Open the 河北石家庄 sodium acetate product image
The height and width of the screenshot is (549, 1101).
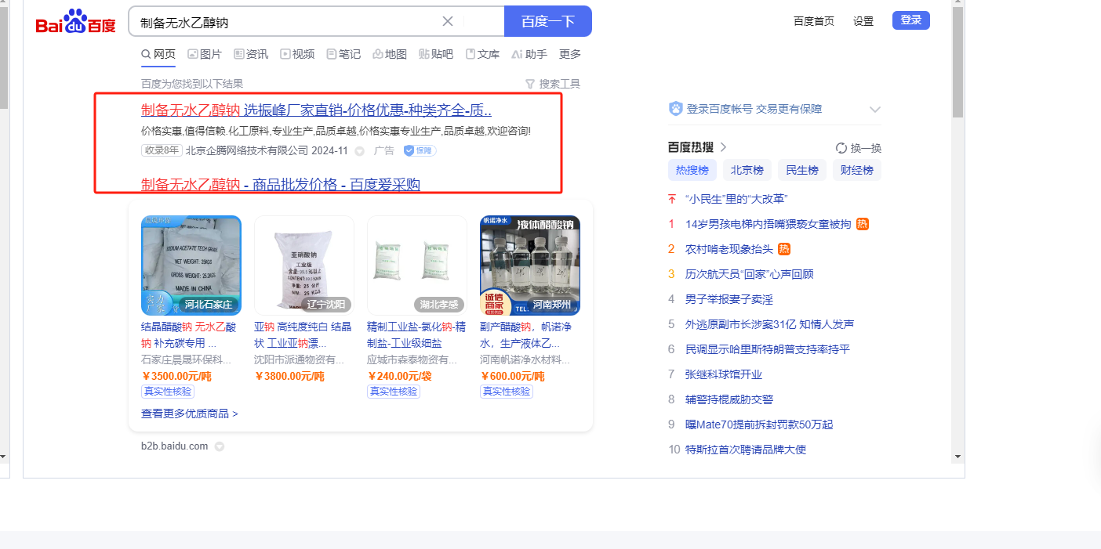tap(191, 265)
